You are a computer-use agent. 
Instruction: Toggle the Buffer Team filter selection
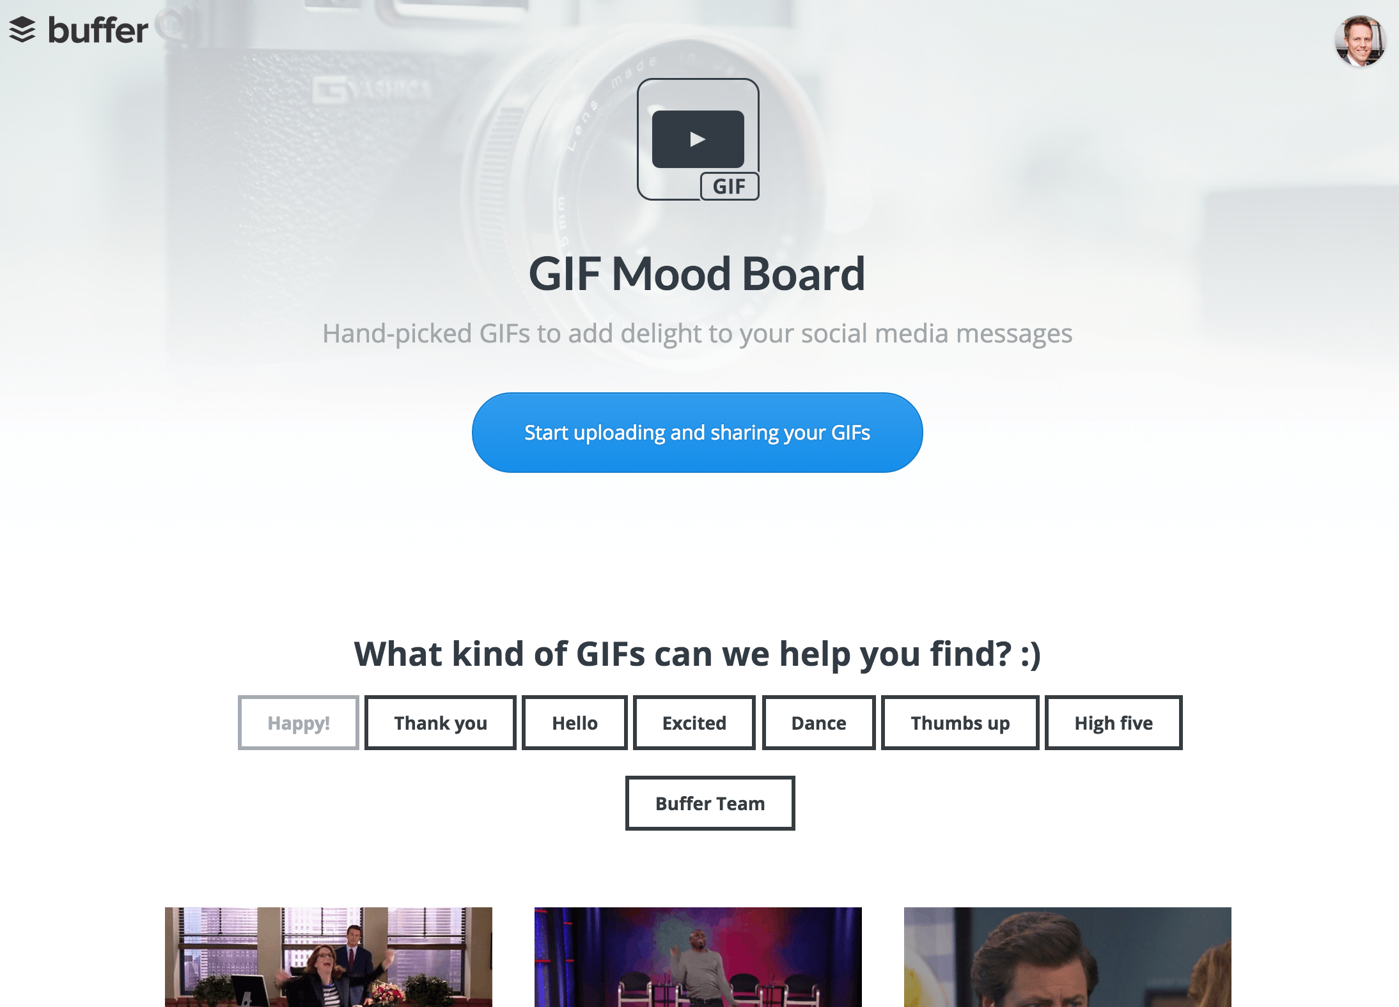click(x=709, y=803)
